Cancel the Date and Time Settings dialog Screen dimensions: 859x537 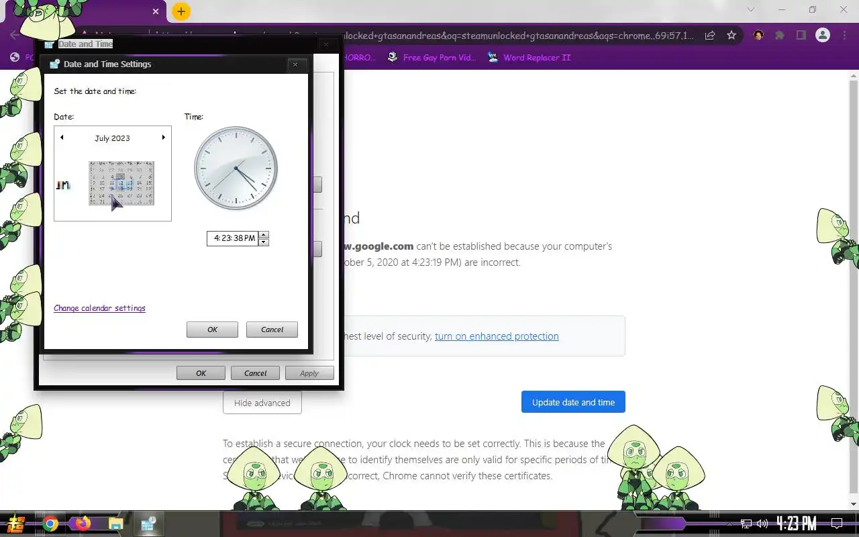point(272,330)
